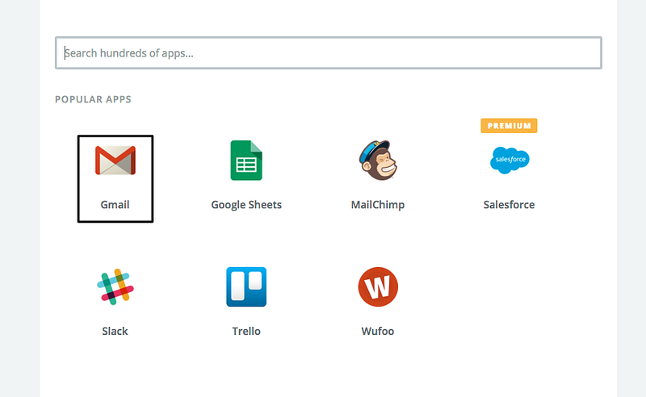The height and width of the screenshot is (397, 646).
Task: Click the Wufoo name label
Action: 378,331
